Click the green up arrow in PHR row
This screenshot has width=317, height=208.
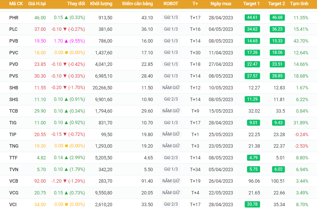(x=66, y=18)
